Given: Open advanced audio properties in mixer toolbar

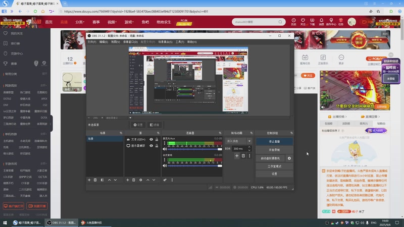Looking at the screenshot, I should pyautogui.click(x=165, y=180).
